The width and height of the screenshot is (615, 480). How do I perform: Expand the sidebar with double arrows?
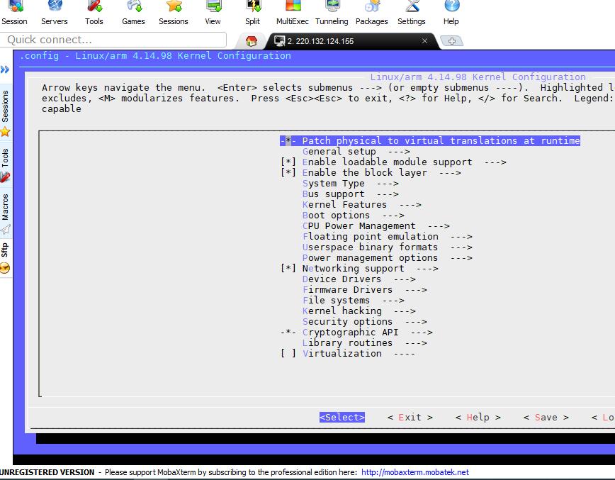(5, 70)
